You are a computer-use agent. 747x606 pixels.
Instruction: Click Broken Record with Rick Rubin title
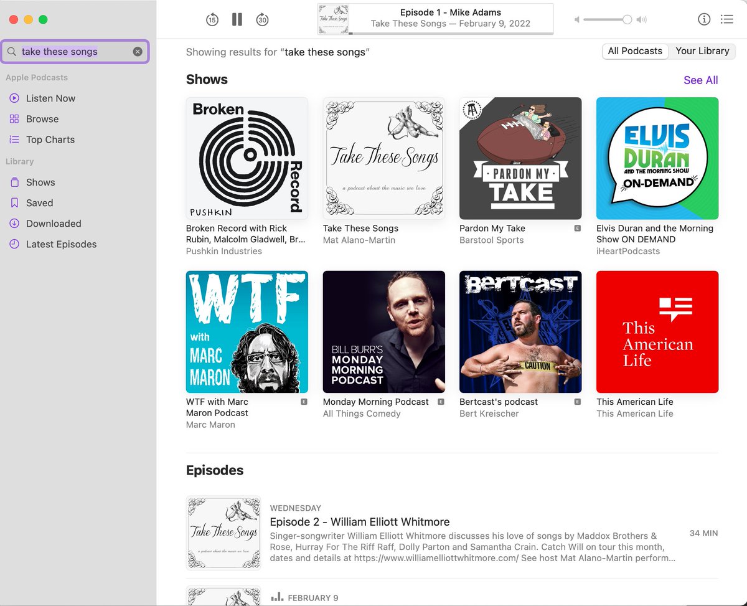(x=246, y=234)
